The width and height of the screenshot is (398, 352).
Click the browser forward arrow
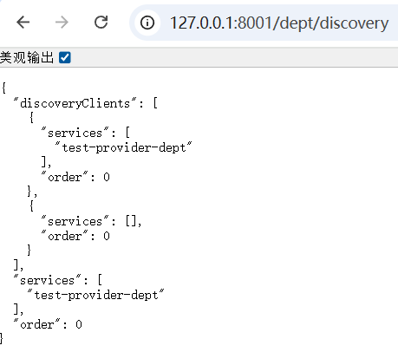pyautogui.click(x=62, y=23)
